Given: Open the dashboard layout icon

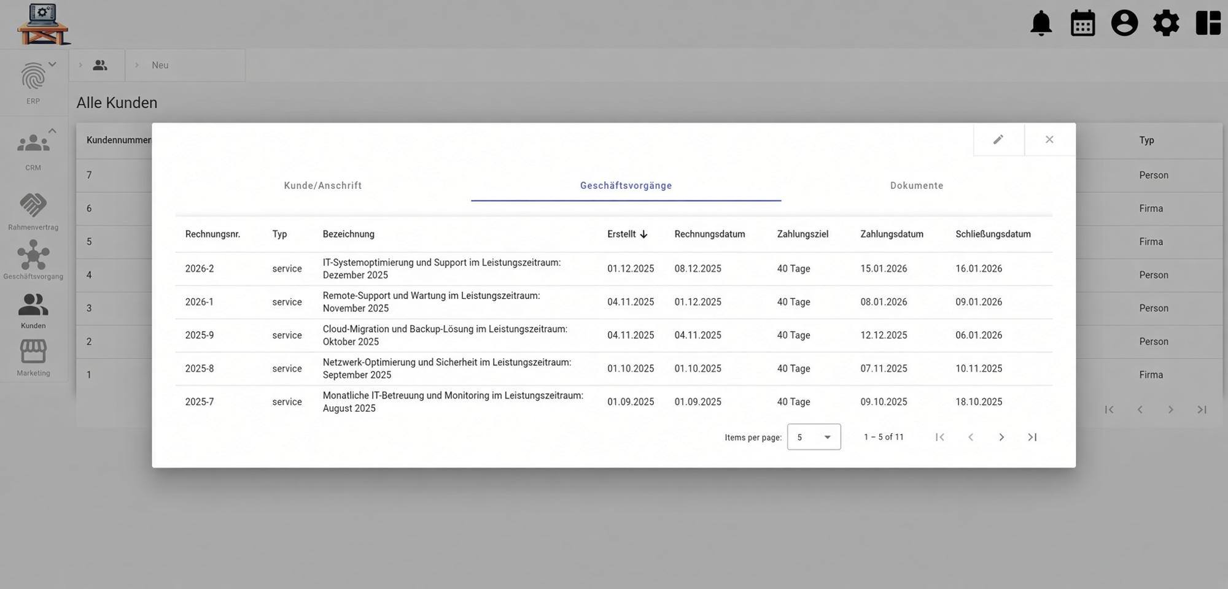Looking at the screenshot, I should pos(1208,23).
